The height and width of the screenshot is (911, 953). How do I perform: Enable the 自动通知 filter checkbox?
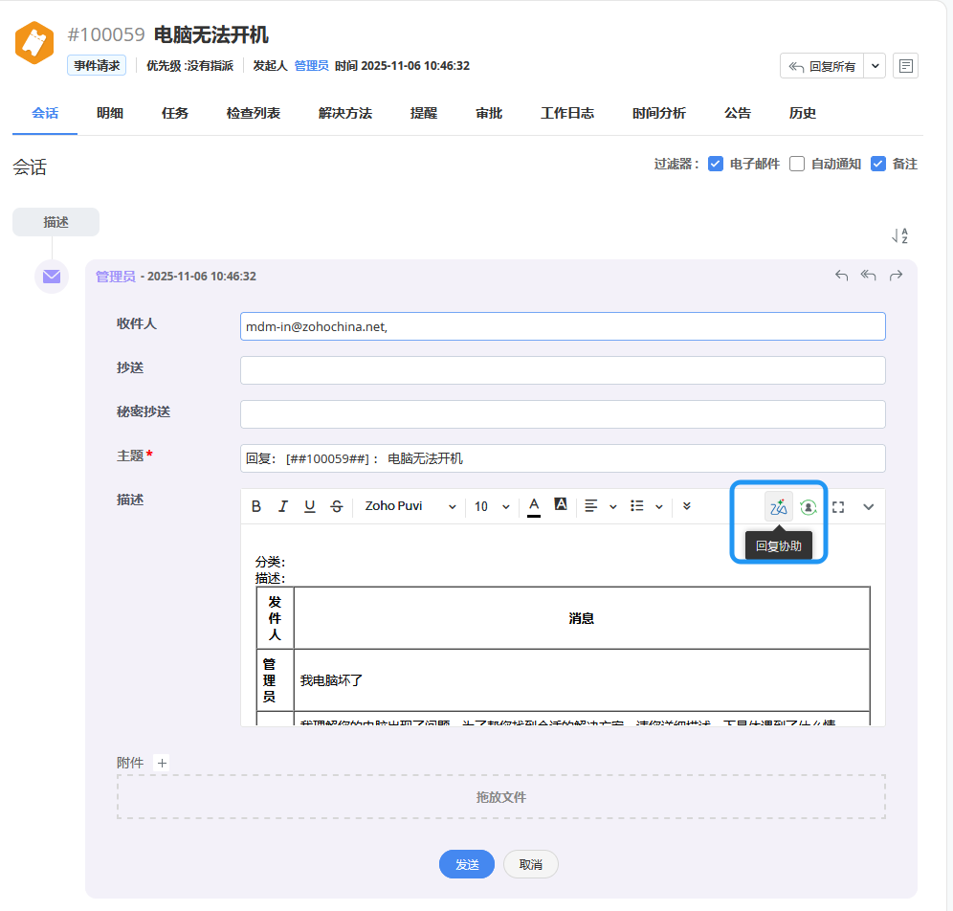[796, 164]
